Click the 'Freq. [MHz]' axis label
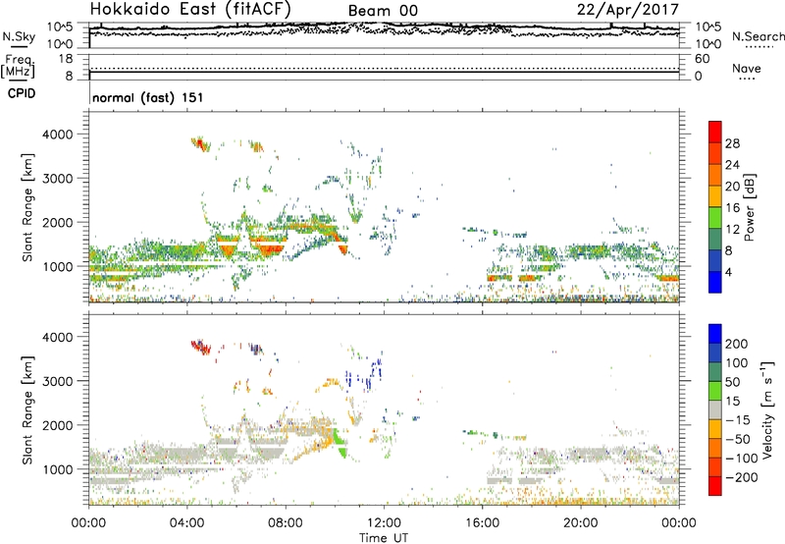 pyautogui.click(x=19, y=66)
